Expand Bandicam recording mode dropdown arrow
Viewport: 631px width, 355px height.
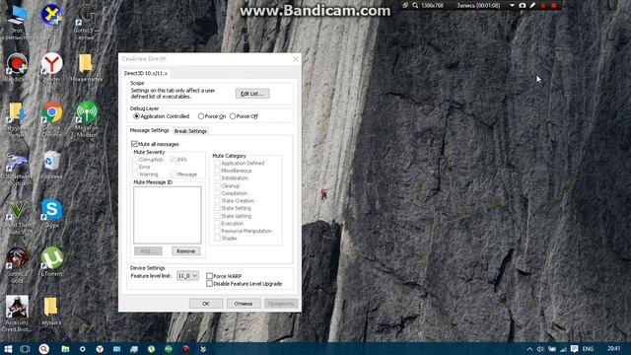click(512, 5)
